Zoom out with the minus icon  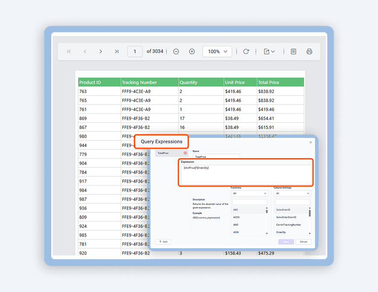pyautogui.click(x=176, y=51)
